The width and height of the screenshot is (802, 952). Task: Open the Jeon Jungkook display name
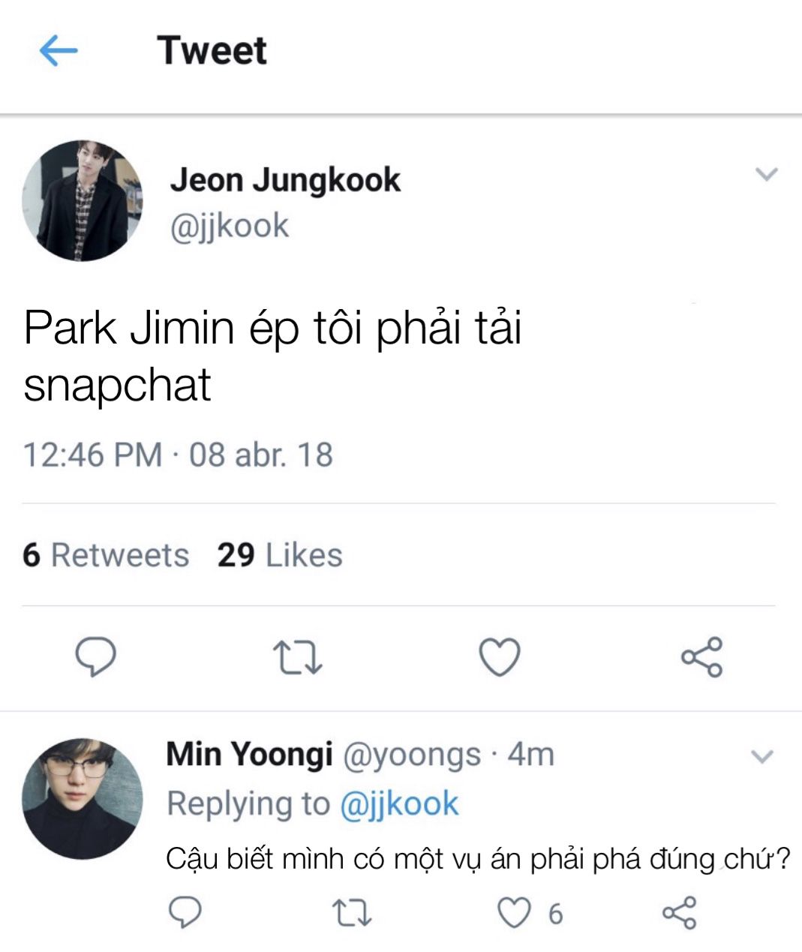tap(285, 181)
